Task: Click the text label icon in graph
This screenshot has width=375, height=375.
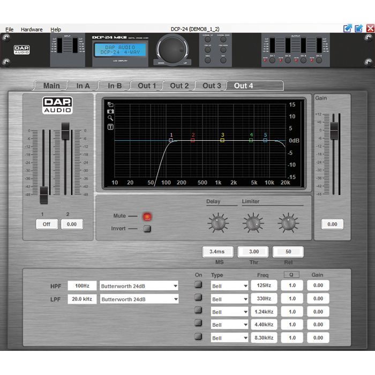Action: point(110,127)
